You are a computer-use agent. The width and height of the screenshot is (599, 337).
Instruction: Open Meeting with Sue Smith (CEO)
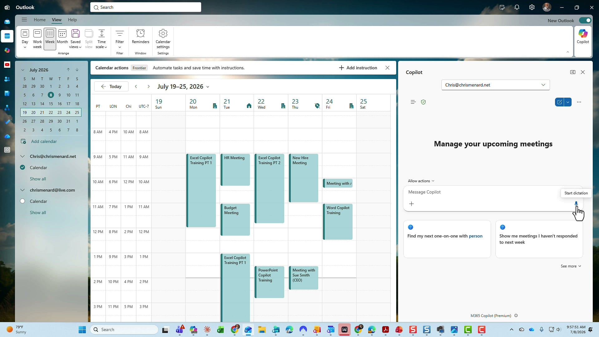pos(304,278)
